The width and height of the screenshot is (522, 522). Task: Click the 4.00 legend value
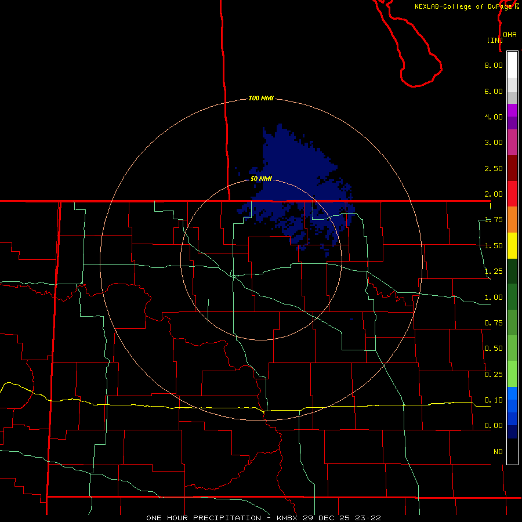point(494,117)
